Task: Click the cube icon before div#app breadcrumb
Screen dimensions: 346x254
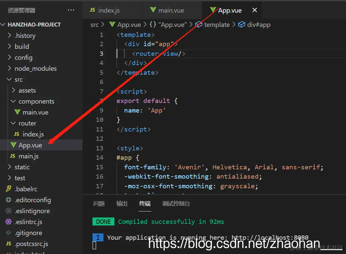Action: (x=242, y=24)
